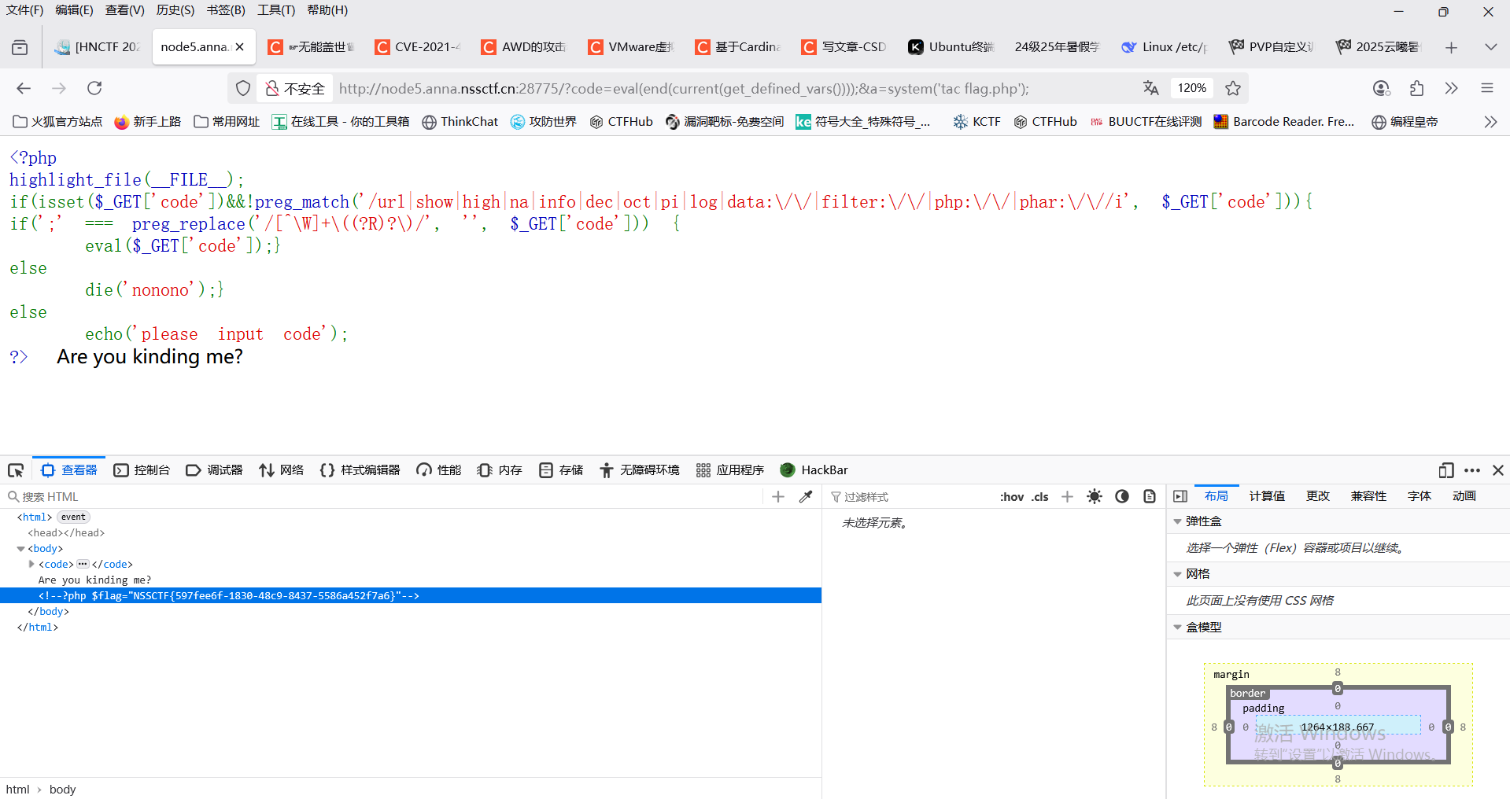The width and height of the screenshot is (1510, 799).
Task: Focus the 搜索 HTML search field
Action: coord(386,496)
